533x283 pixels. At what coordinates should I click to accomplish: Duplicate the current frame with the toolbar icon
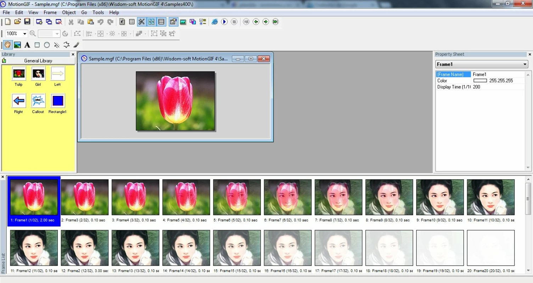(x=49, y=22)
